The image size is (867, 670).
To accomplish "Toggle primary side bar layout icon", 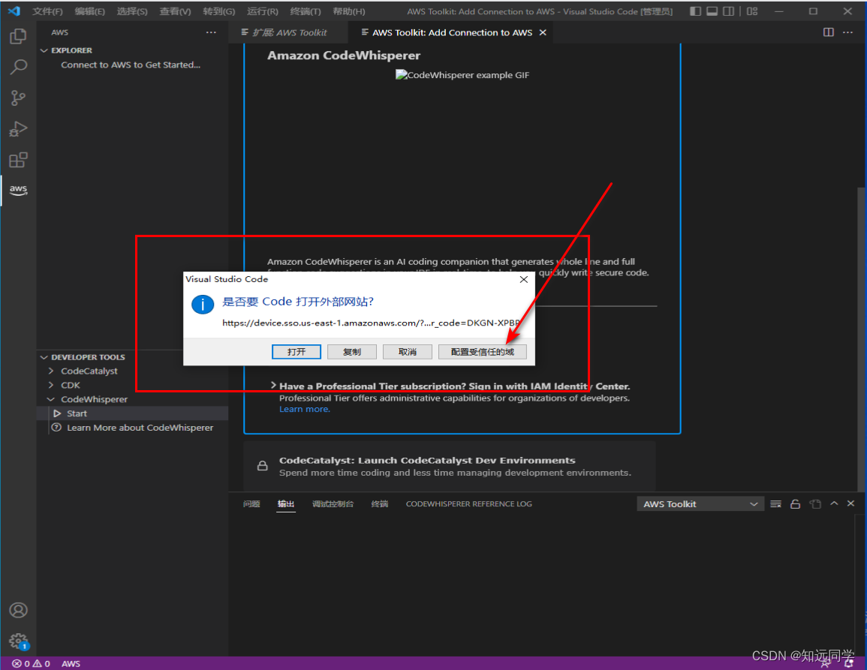I will [x=696, y=11].
